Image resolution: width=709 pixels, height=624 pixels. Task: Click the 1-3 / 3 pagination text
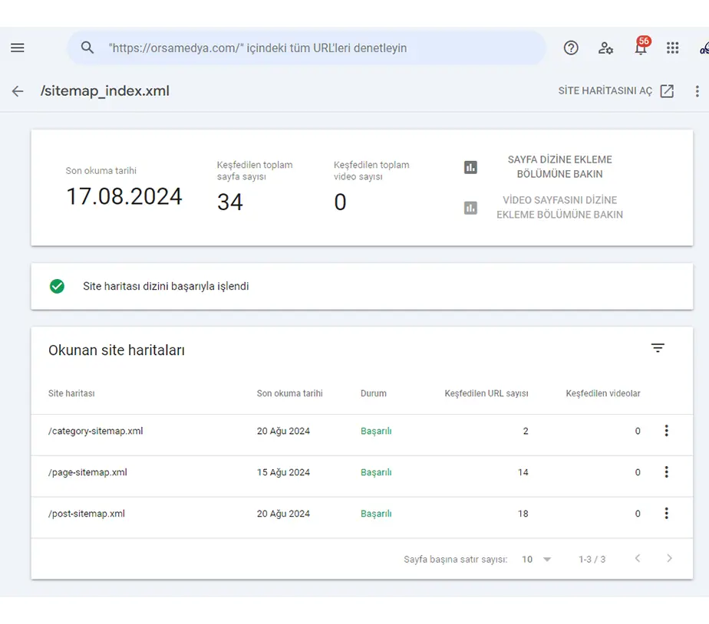[592, 560]
